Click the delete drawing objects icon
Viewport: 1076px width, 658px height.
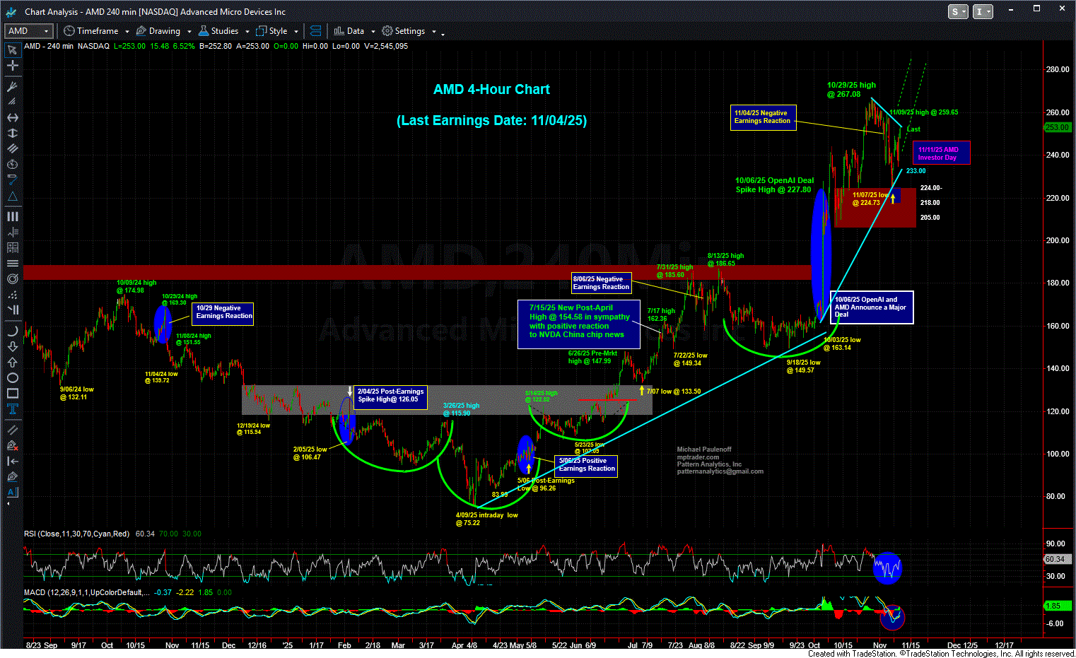(12, 445)
